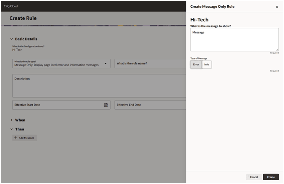
Task: Click the plus icon on Add Message
Action: (16, 138)
